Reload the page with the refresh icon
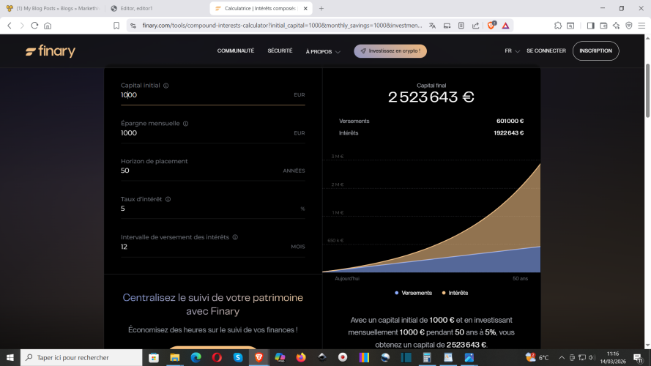The width and height of the screenshot is (651, 366). point(34,25)
